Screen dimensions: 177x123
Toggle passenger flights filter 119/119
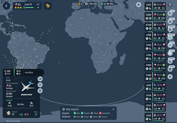tap(170, 61)
